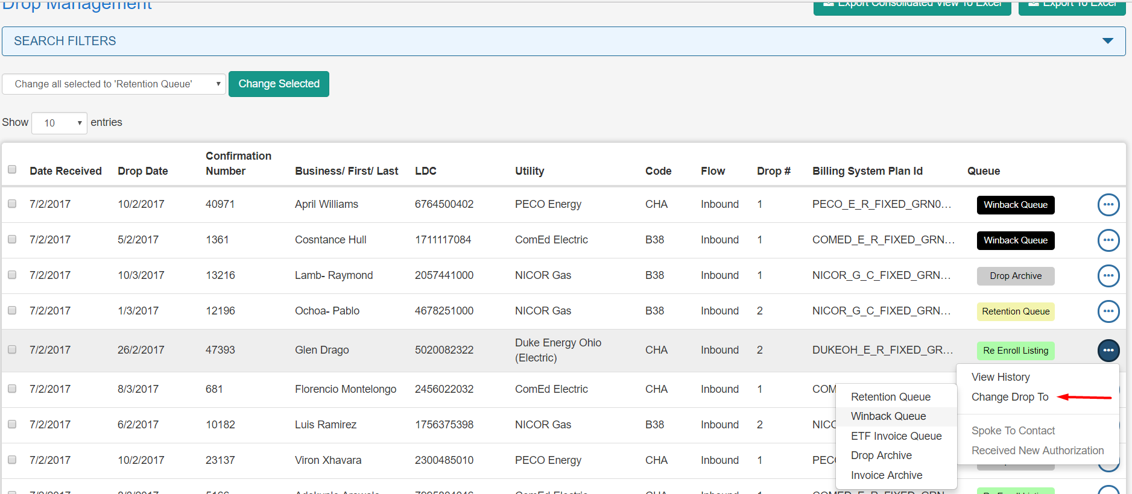Click drop date 26/2/2017
This screenshot has width=1132, height=494.
click(141, 350)
